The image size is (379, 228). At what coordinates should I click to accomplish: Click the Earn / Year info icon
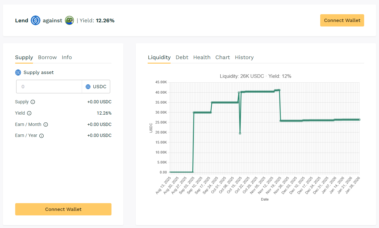coord(41,136)
